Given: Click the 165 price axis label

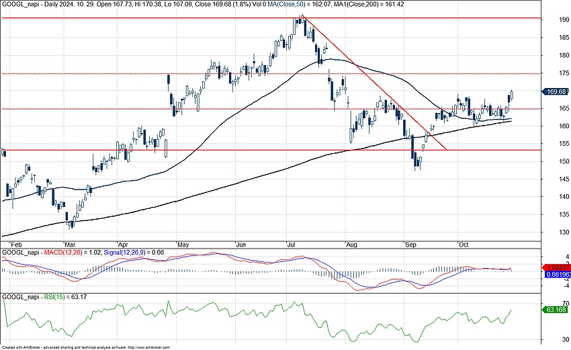Looking at the screenshot, I should (x=565, y=108).
